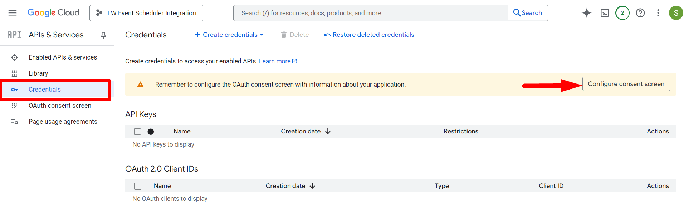
Task: Click the Enabled APIs diamond icon
Action: tap(14, 57)
